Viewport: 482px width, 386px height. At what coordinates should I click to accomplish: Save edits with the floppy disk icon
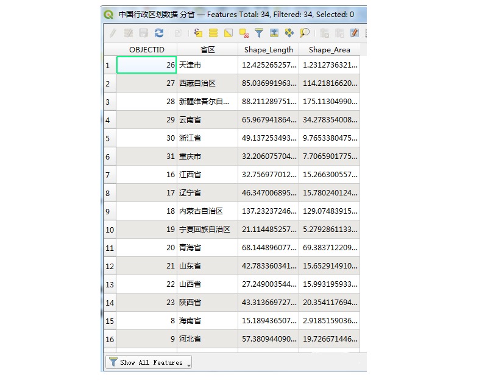click(x=144, y=33)
